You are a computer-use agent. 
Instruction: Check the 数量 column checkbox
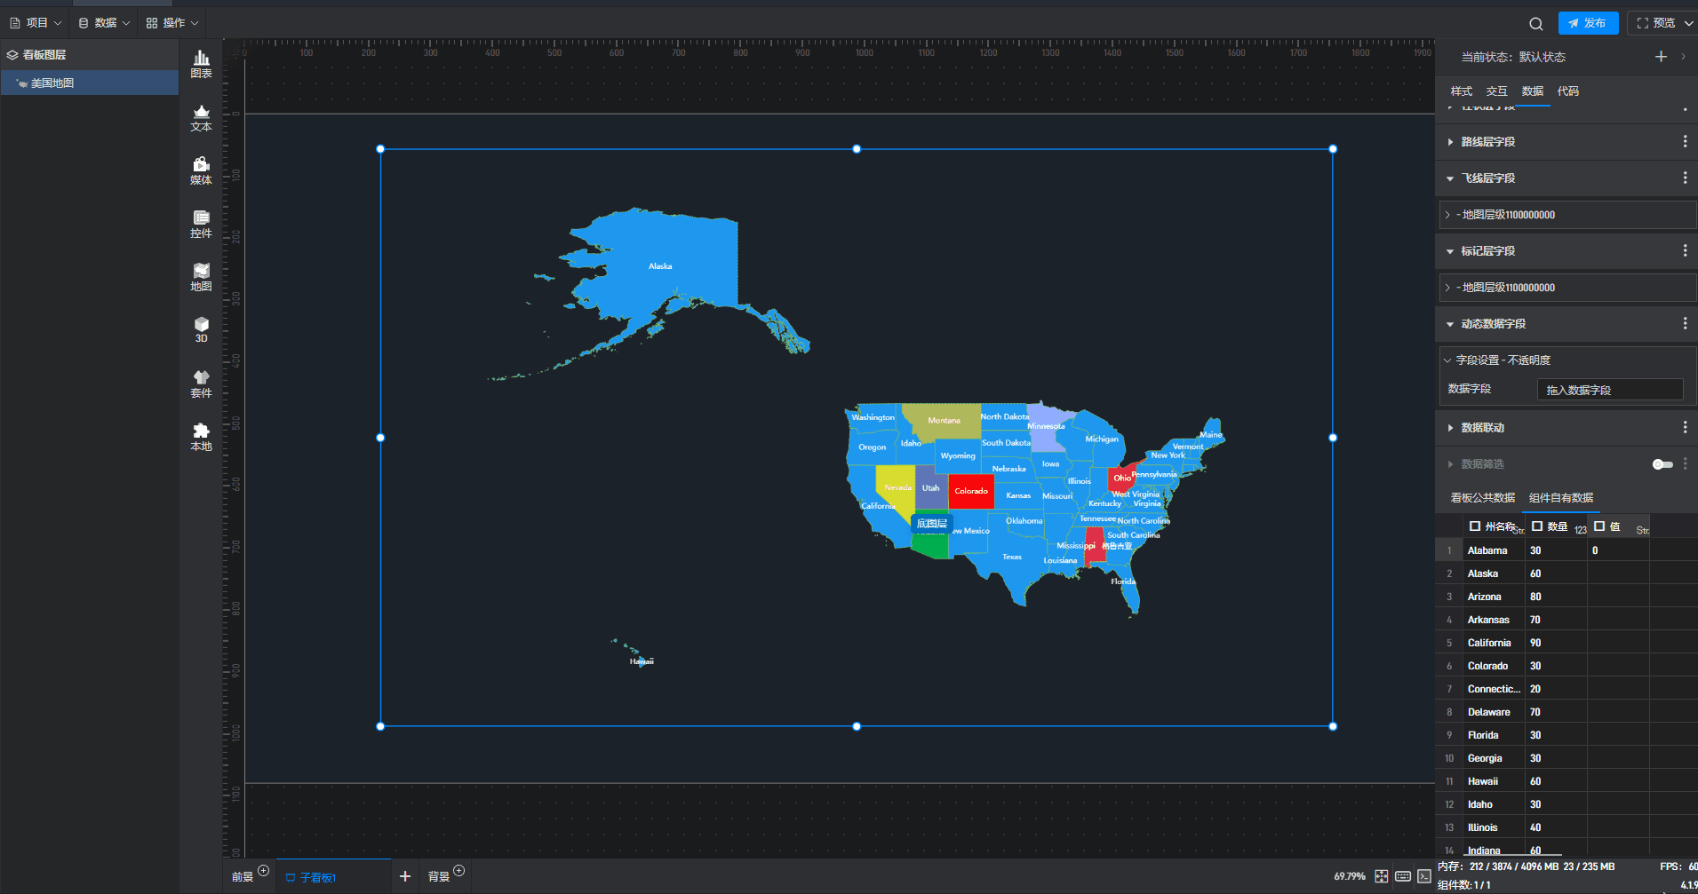(1537, 526)
